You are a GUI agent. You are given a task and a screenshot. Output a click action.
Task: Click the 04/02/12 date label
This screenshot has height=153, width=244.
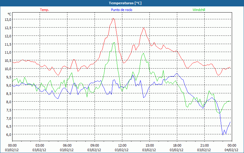point(231,150)
